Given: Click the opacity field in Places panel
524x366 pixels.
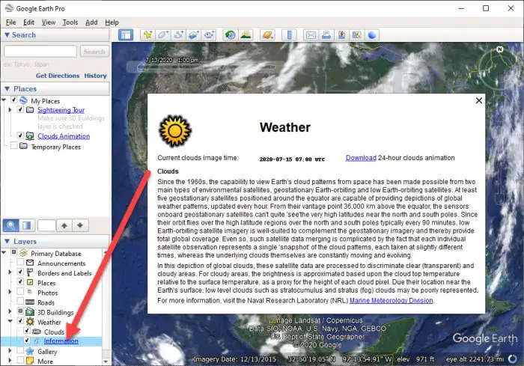Looking at the screenshot, I should 46,225.
